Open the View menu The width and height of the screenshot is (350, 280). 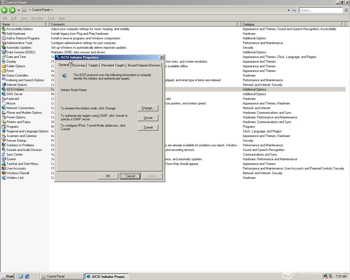pos(24,18)
